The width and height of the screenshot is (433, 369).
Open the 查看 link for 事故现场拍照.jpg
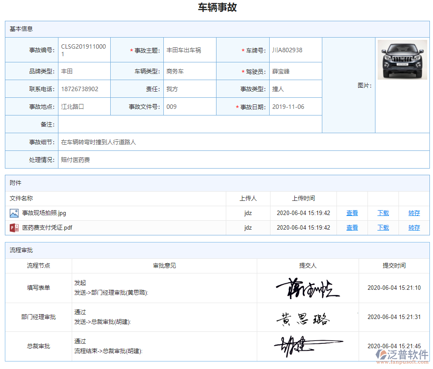pos(352,213)
